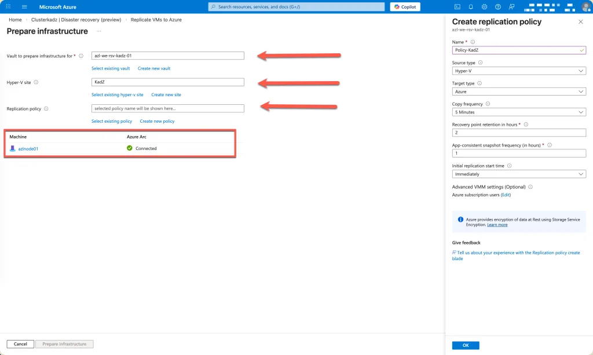
Task: Expand the Target type dropdown
Action: pyautogui.click(x=518, y=92)
